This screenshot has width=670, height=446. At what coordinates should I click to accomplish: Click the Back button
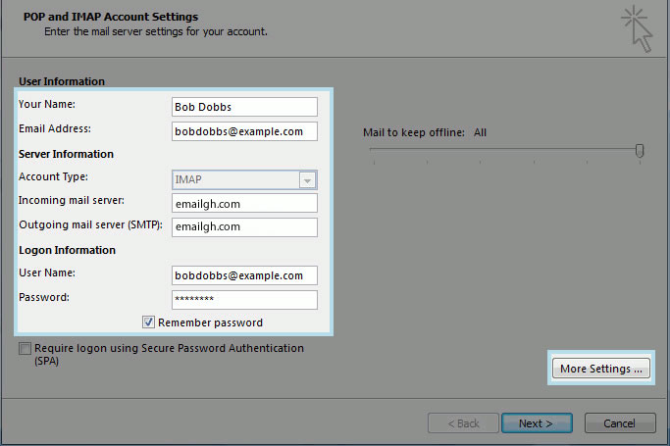[x=463, y=422]
